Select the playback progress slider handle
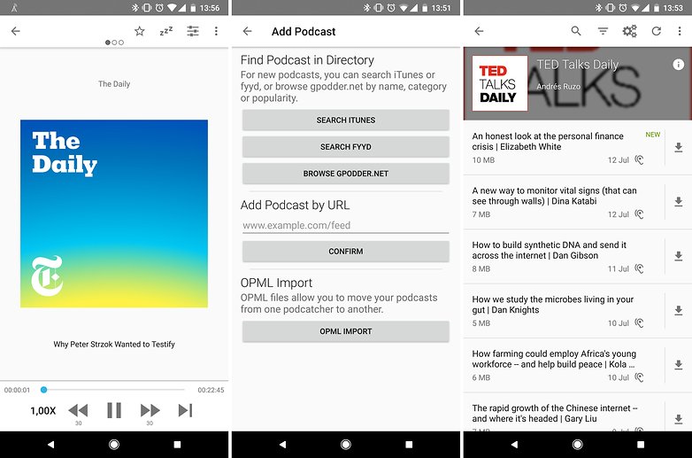Screen dimensions: 692x458 [x=43, y=390]
